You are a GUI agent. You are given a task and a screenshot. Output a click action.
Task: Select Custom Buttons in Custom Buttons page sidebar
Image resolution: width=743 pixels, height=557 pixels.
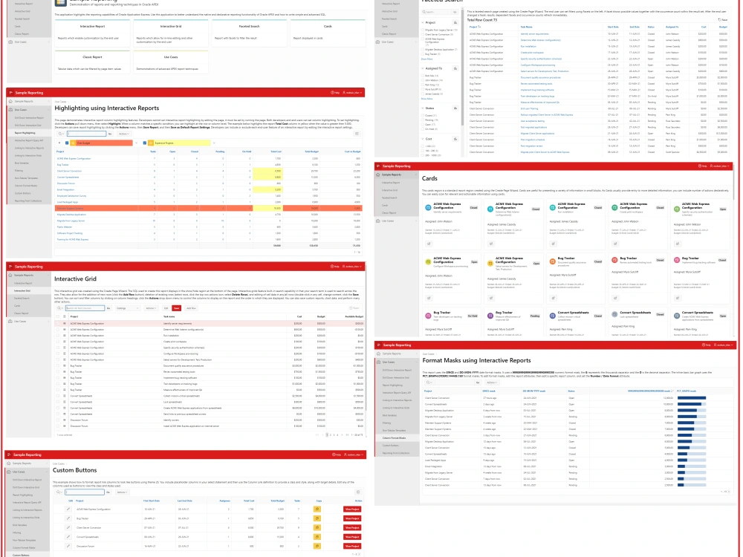pyautogui.click(x=27, y=555)
